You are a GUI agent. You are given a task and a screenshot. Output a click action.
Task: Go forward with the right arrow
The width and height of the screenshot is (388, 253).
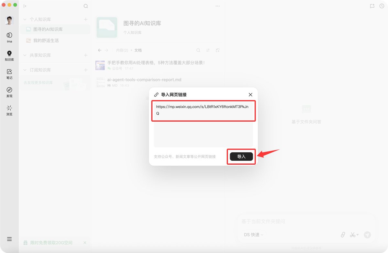106,50
